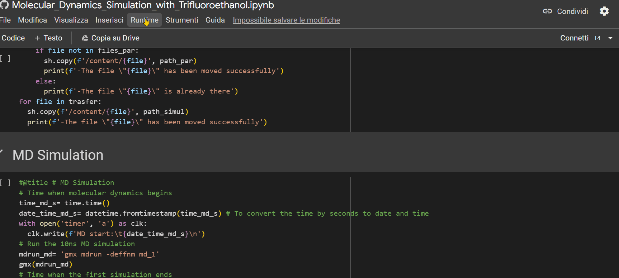
Task: Expand the Connetti options dropdown arrow
Action: point(610,38)
